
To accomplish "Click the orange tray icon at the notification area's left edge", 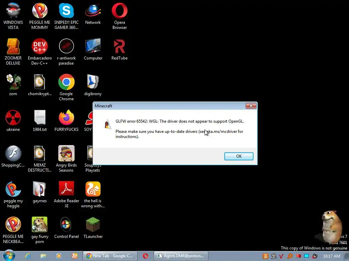I will [265, 256].
